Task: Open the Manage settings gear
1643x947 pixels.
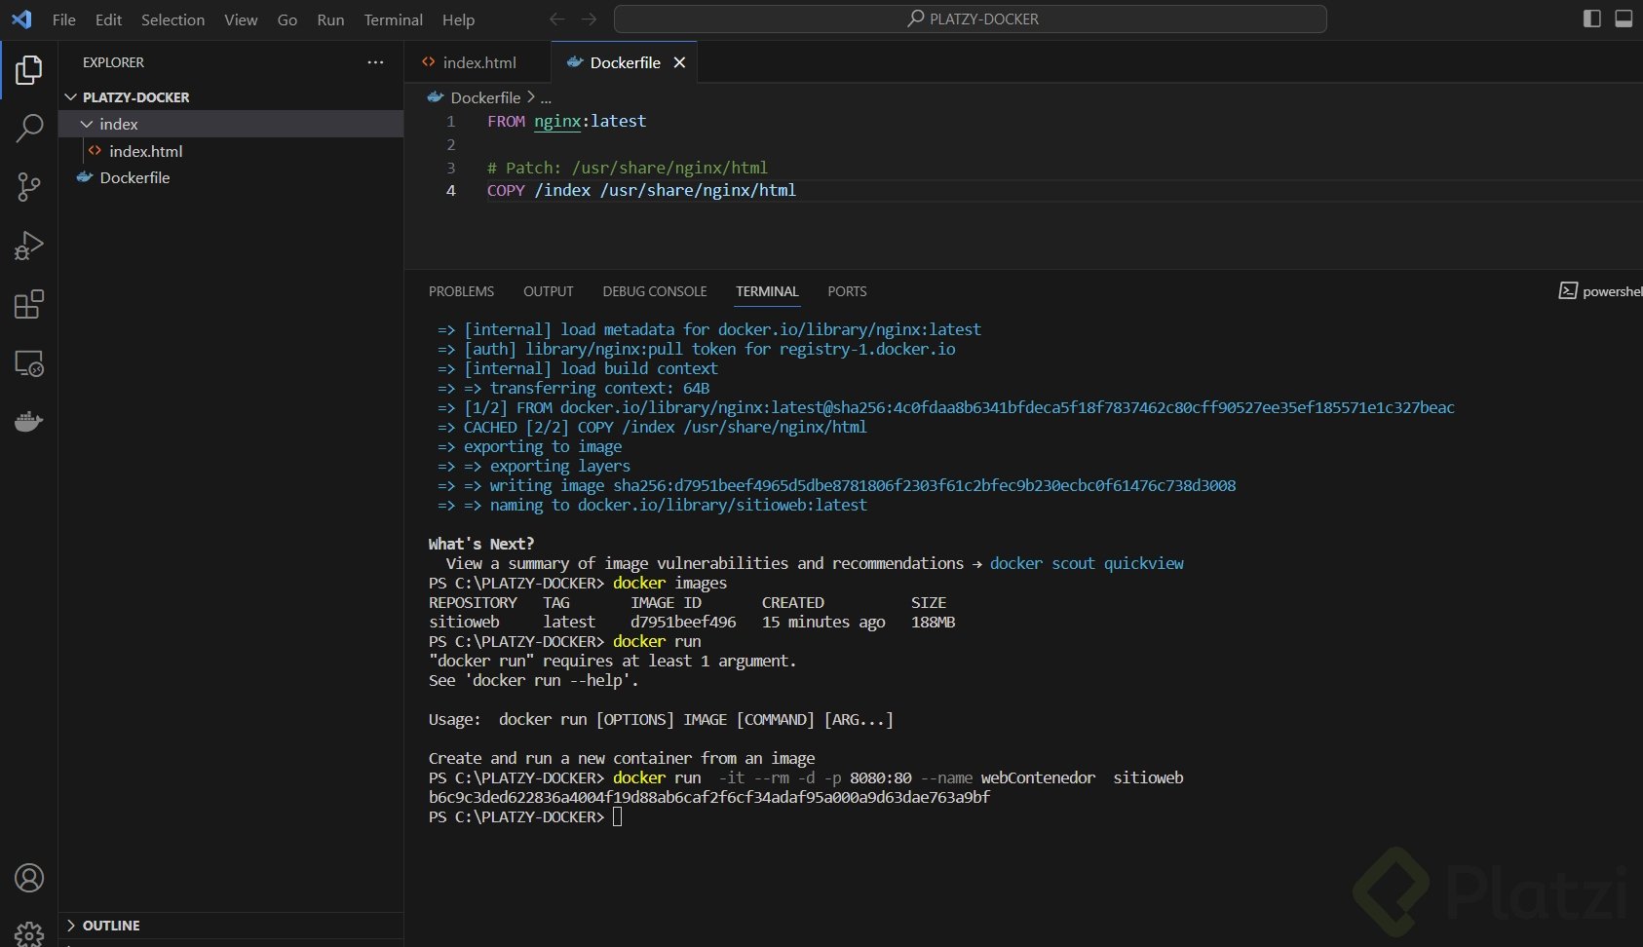Action: pos(29,932)
